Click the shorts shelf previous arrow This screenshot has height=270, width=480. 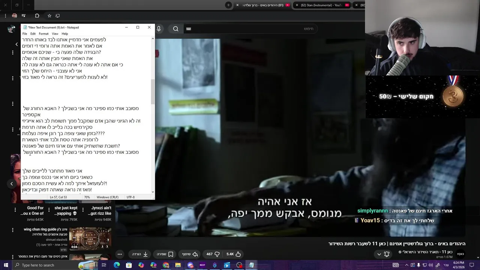(12, 184)
